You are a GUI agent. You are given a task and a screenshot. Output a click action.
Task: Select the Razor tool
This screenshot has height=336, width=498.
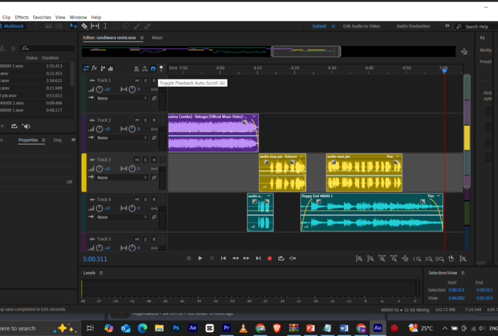[85, 26]
